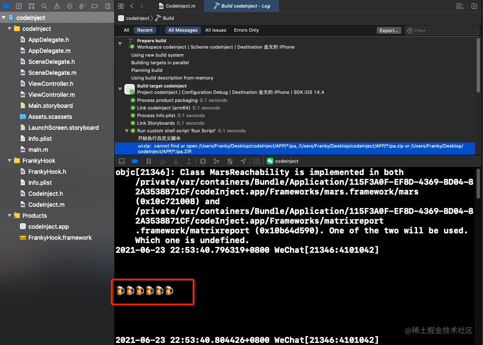
Task: Click the console output vertical scrollbar
Action: pos(478,183)
